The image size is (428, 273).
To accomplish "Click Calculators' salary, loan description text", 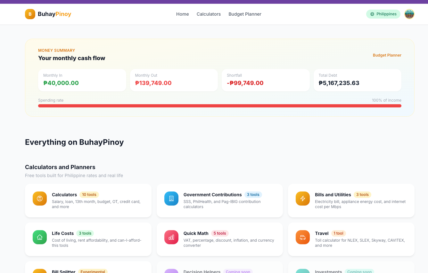I will (x=96, y=204).
